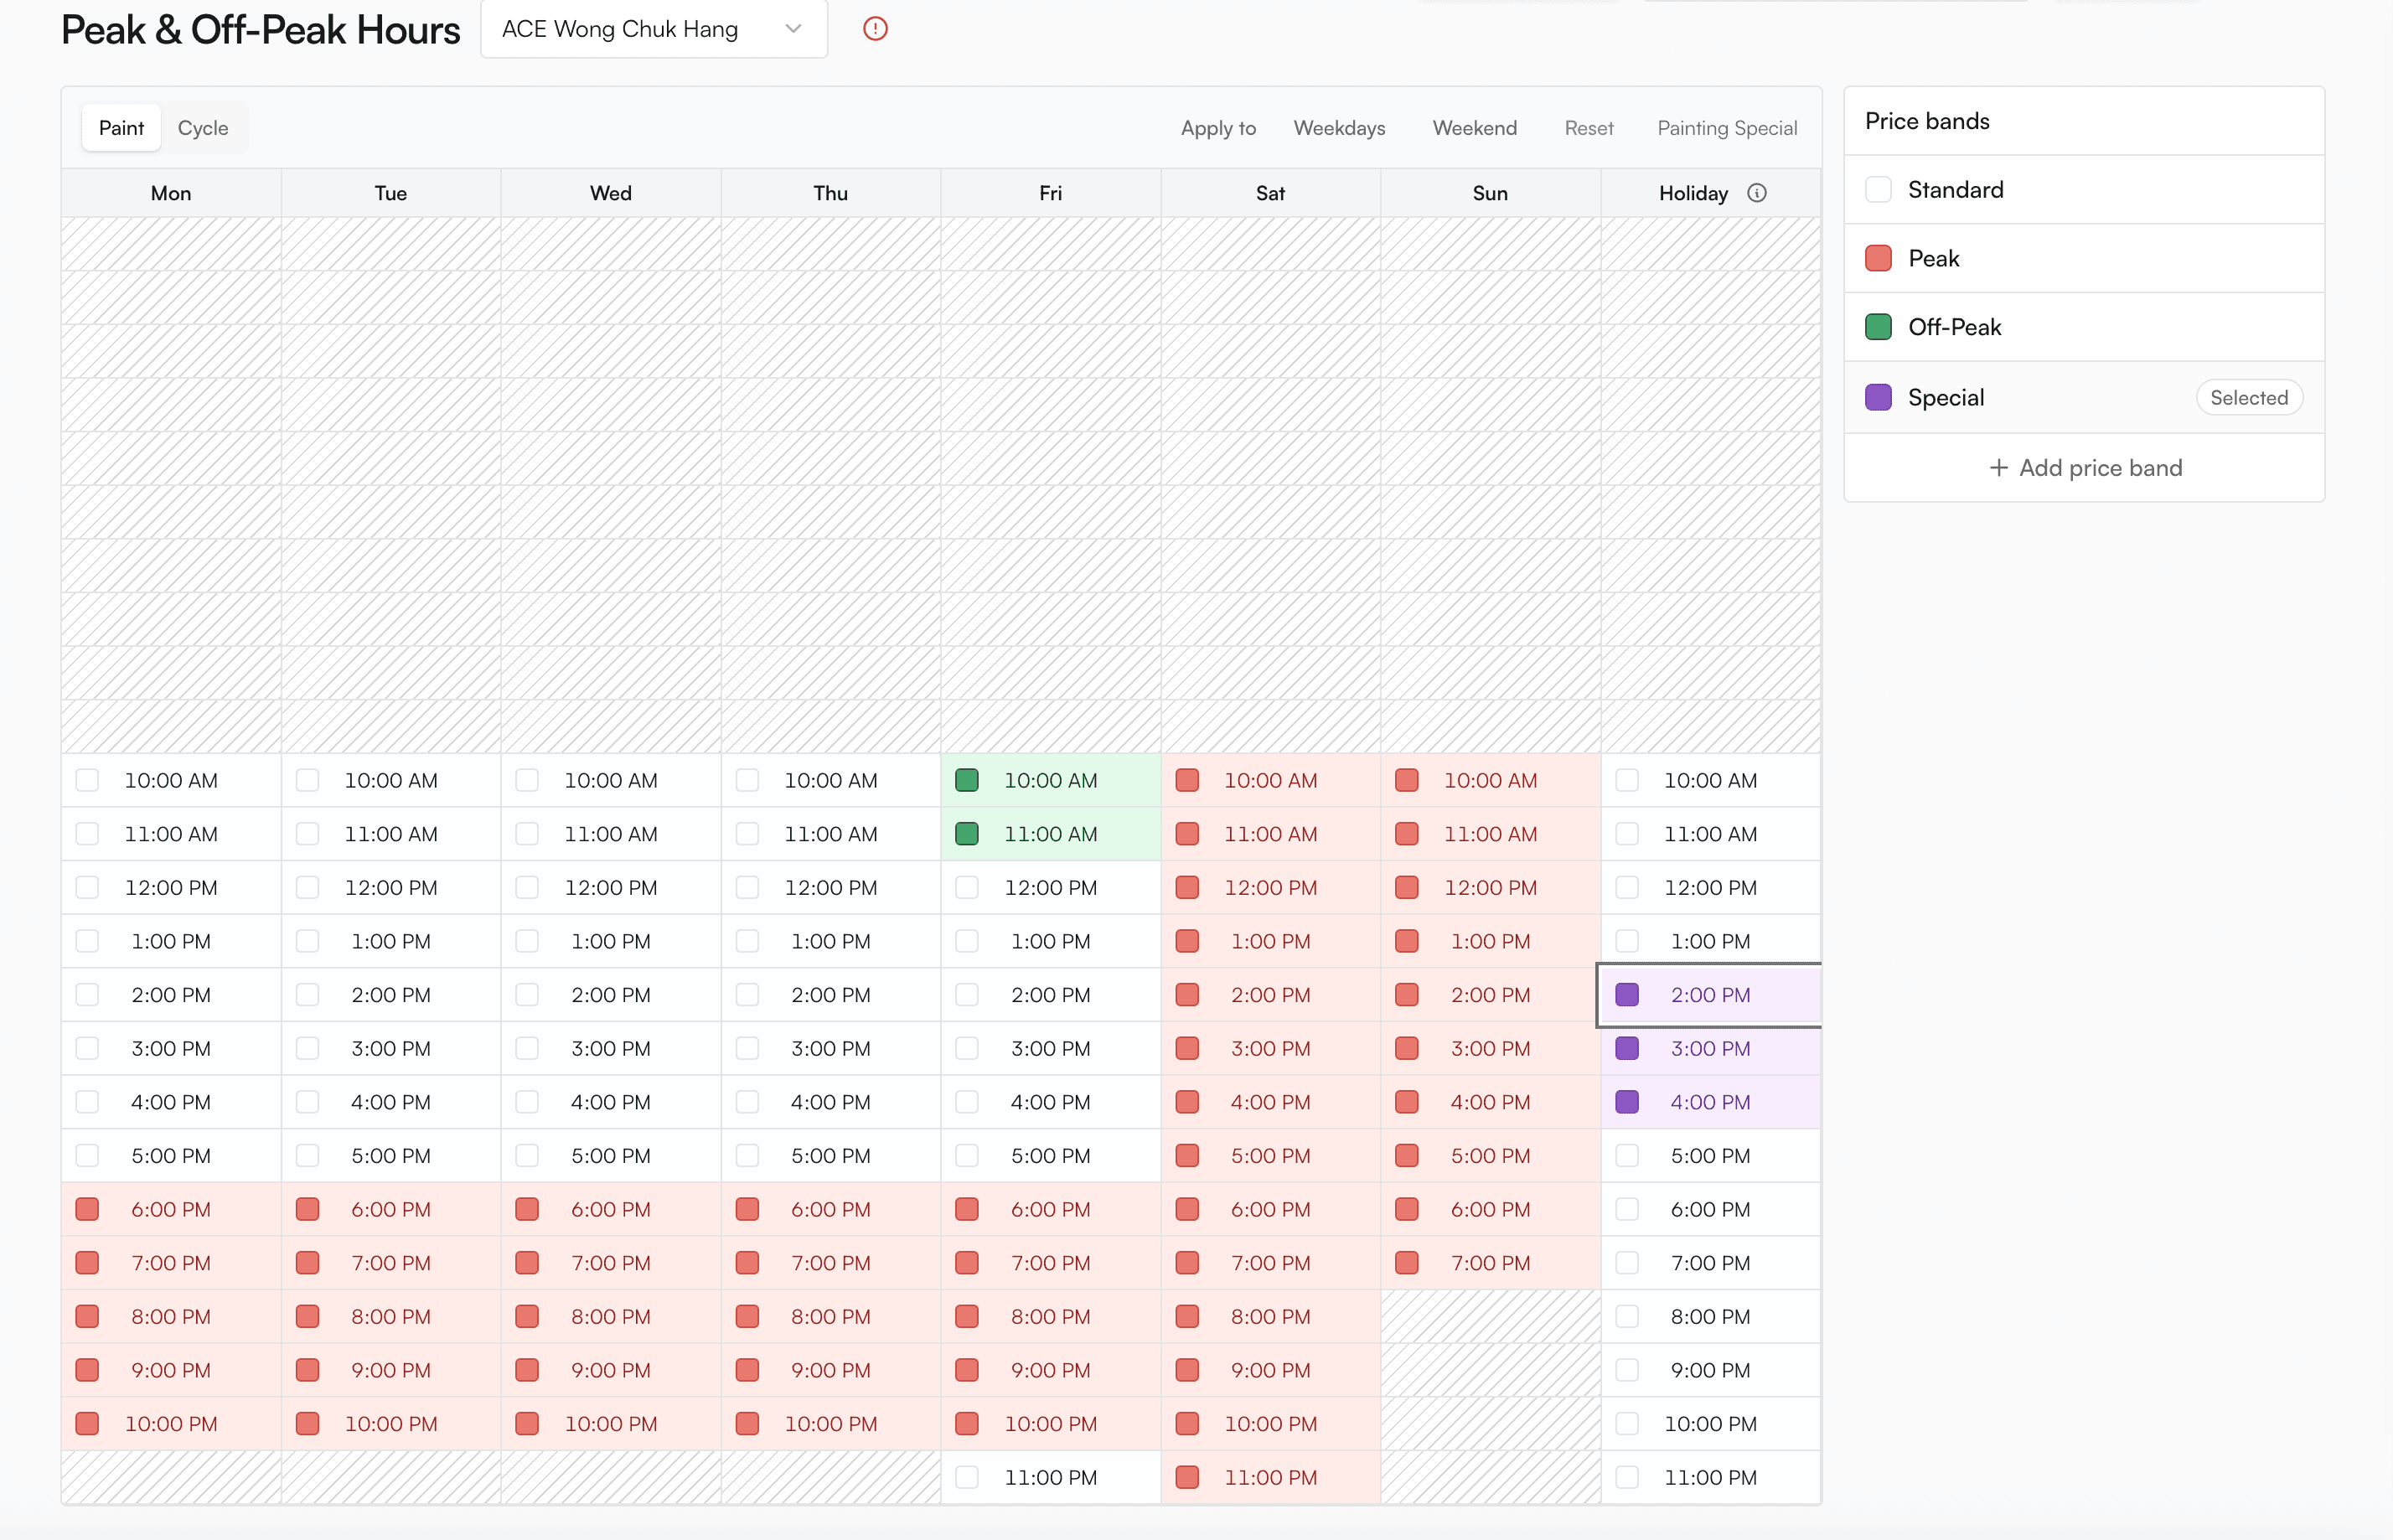Toggle Holiday 2:00 PM special checkbox
The image size is (2393, 1540).
(1627, 995)
